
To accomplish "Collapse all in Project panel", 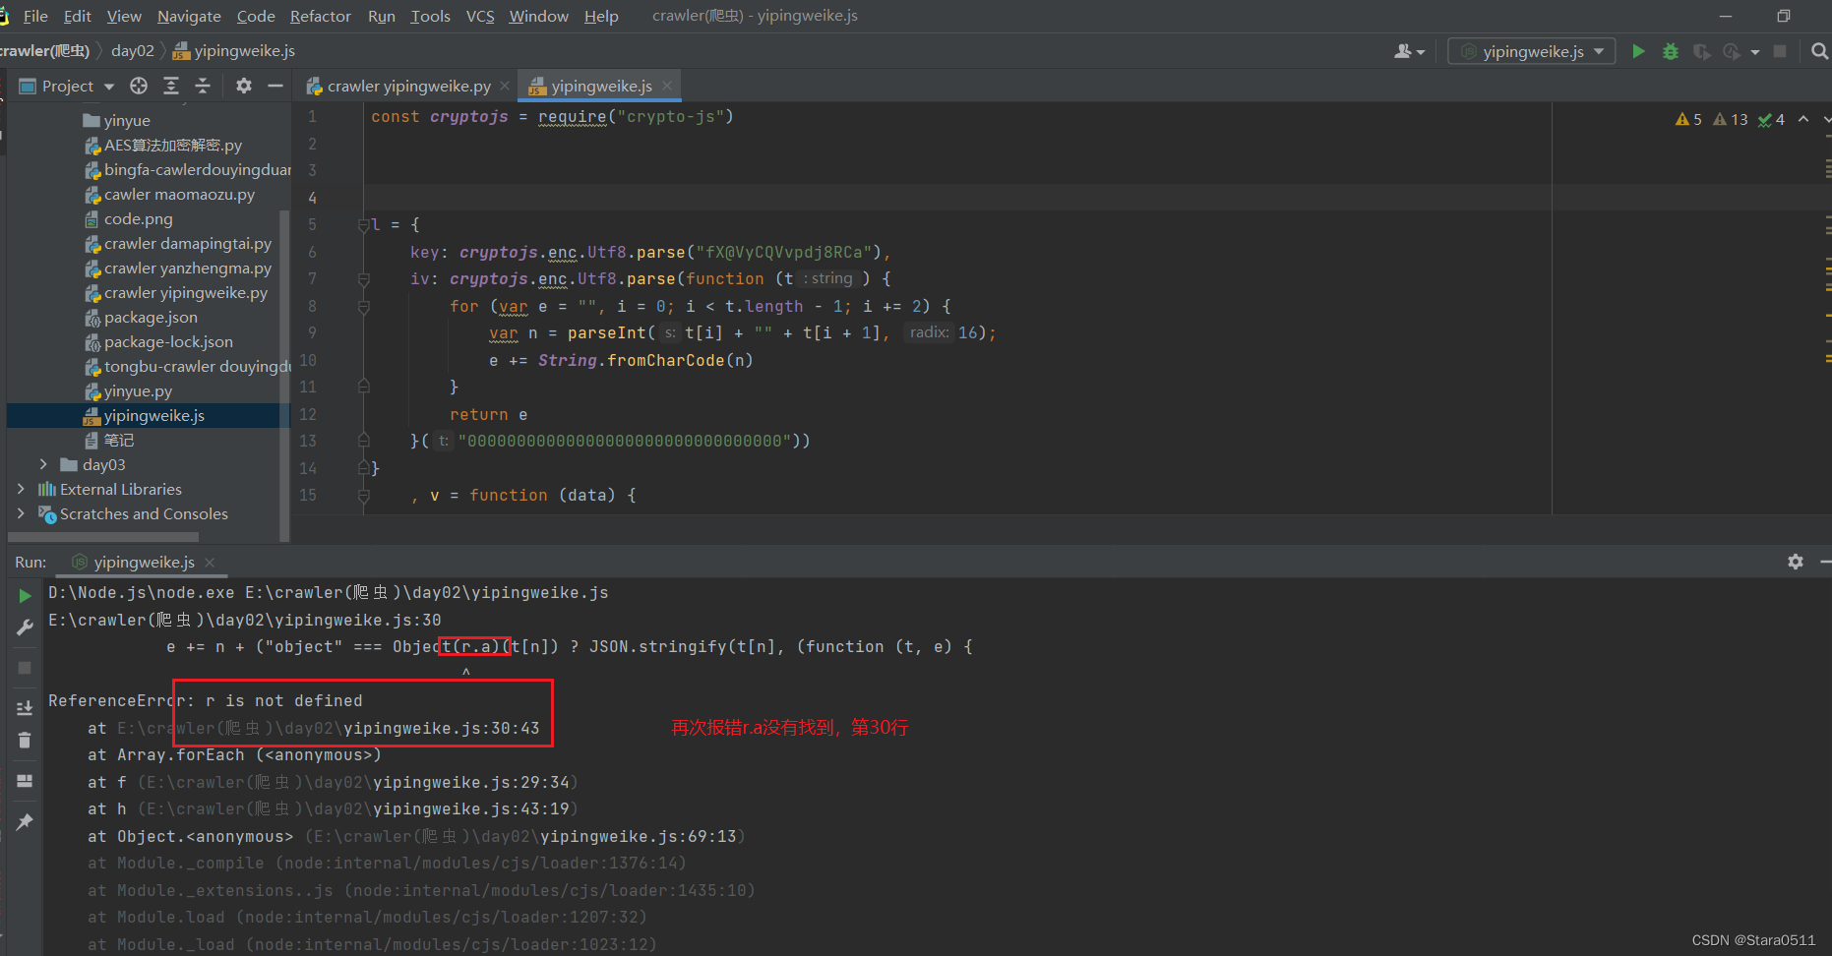I will [x=203, y=86].
